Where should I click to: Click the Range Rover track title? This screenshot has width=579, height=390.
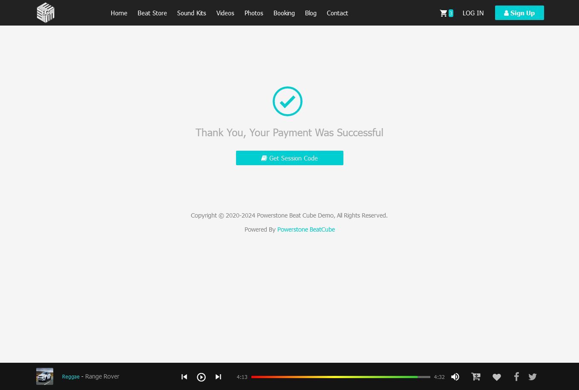[102, 376]
